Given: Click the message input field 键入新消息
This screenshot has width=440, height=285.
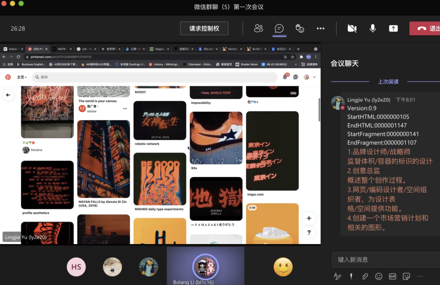Looking at the screenshot, I should [385, 260].
